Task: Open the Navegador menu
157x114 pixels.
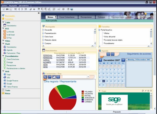Action: point(13,6)
